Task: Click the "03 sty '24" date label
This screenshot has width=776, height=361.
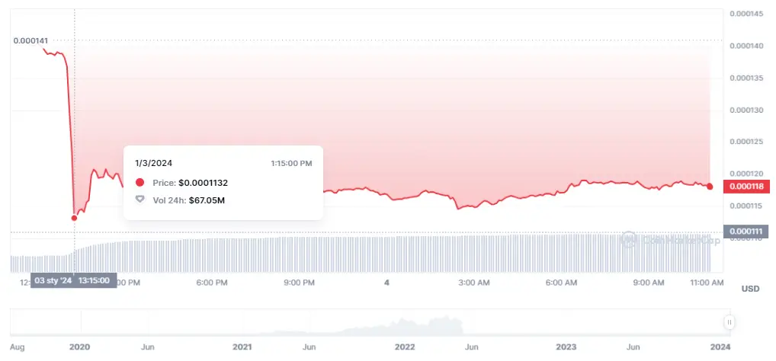Action: click(52, 280)
